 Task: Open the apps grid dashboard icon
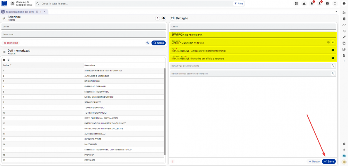pos(296,3)
